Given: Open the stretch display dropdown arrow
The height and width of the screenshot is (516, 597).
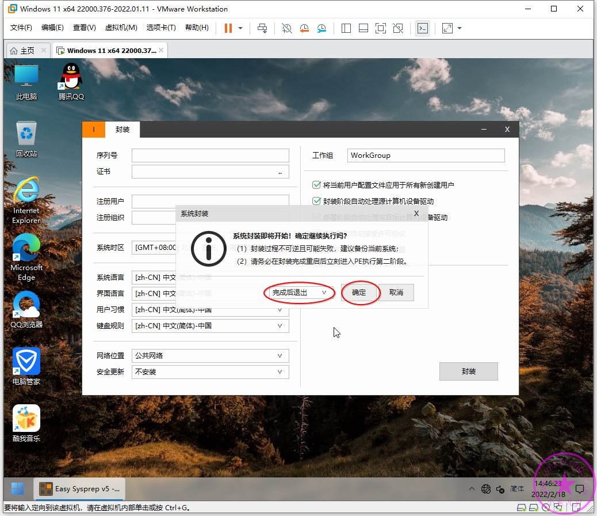Looking at the screenshot, I should point(460,28).
